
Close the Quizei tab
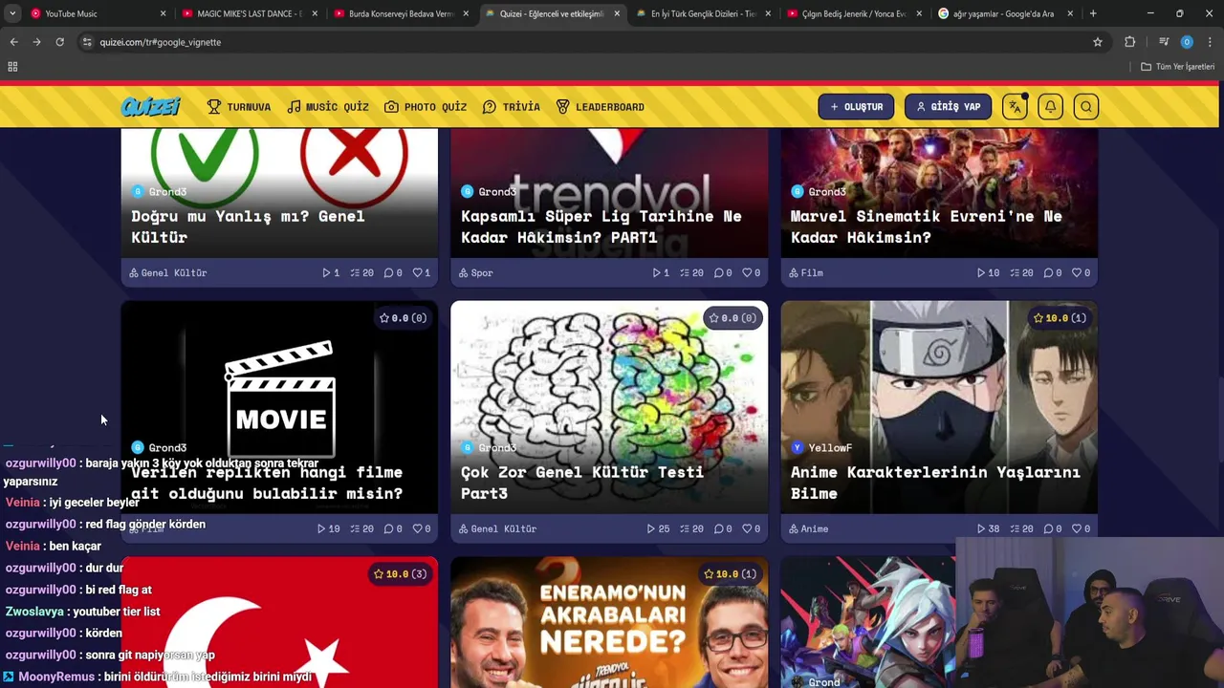coord(617,13)
